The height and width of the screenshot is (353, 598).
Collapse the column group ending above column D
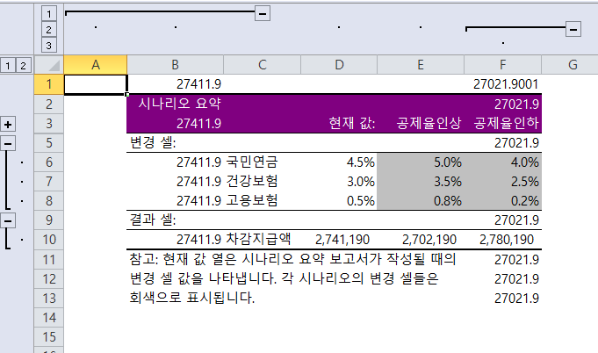(262, 14)
